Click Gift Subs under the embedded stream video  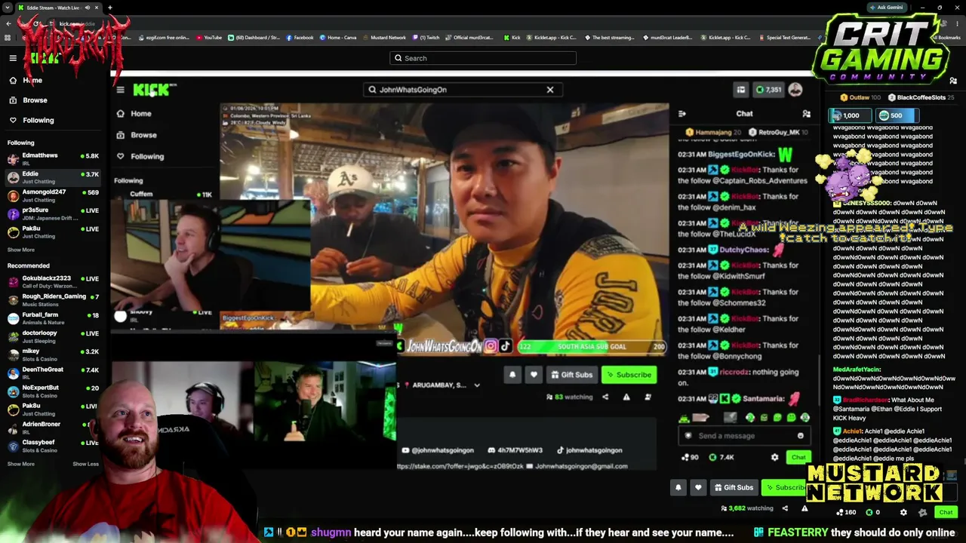click(571, 375)
